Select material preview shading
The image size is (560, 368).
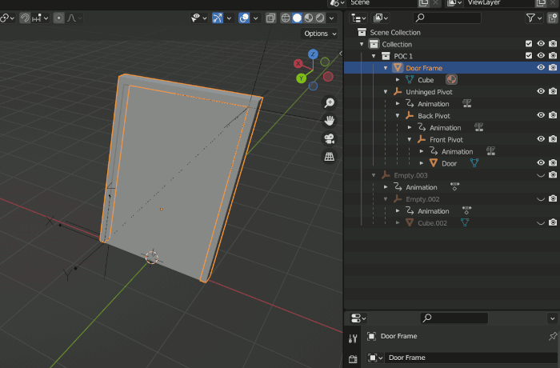(x=309, y=18)
